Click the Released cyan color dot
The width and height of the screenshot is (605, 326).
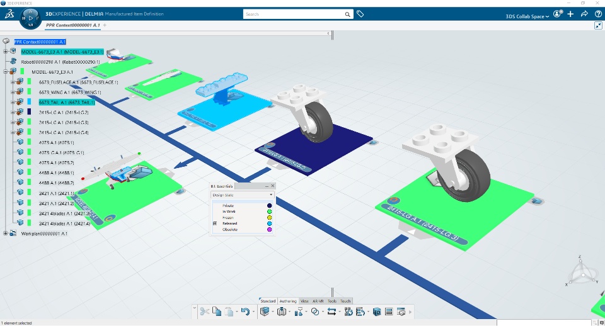(269, 223)
